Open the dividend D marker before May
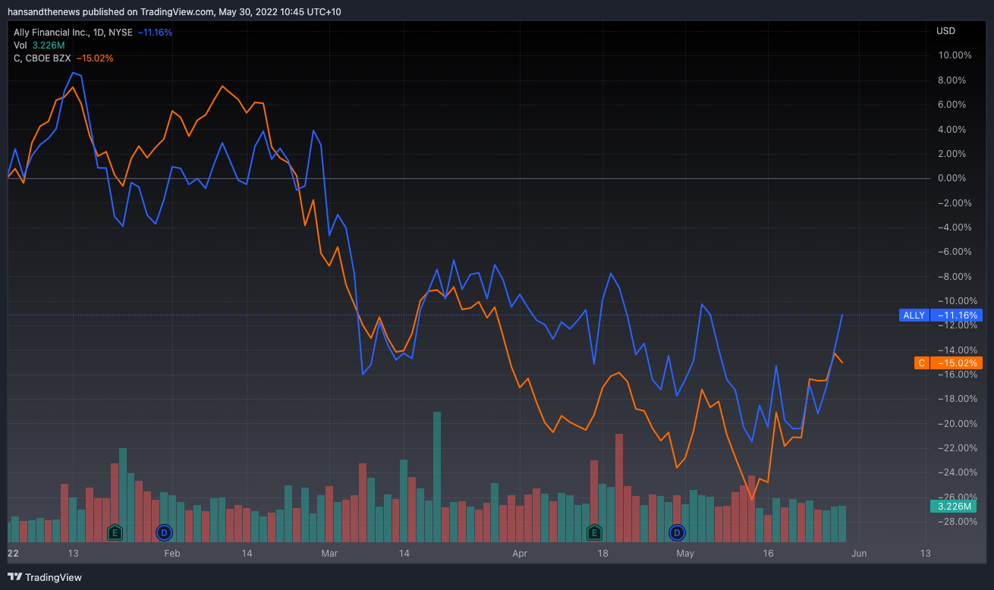The width and height of the screenshot is (994, 590). pos(676,532)
